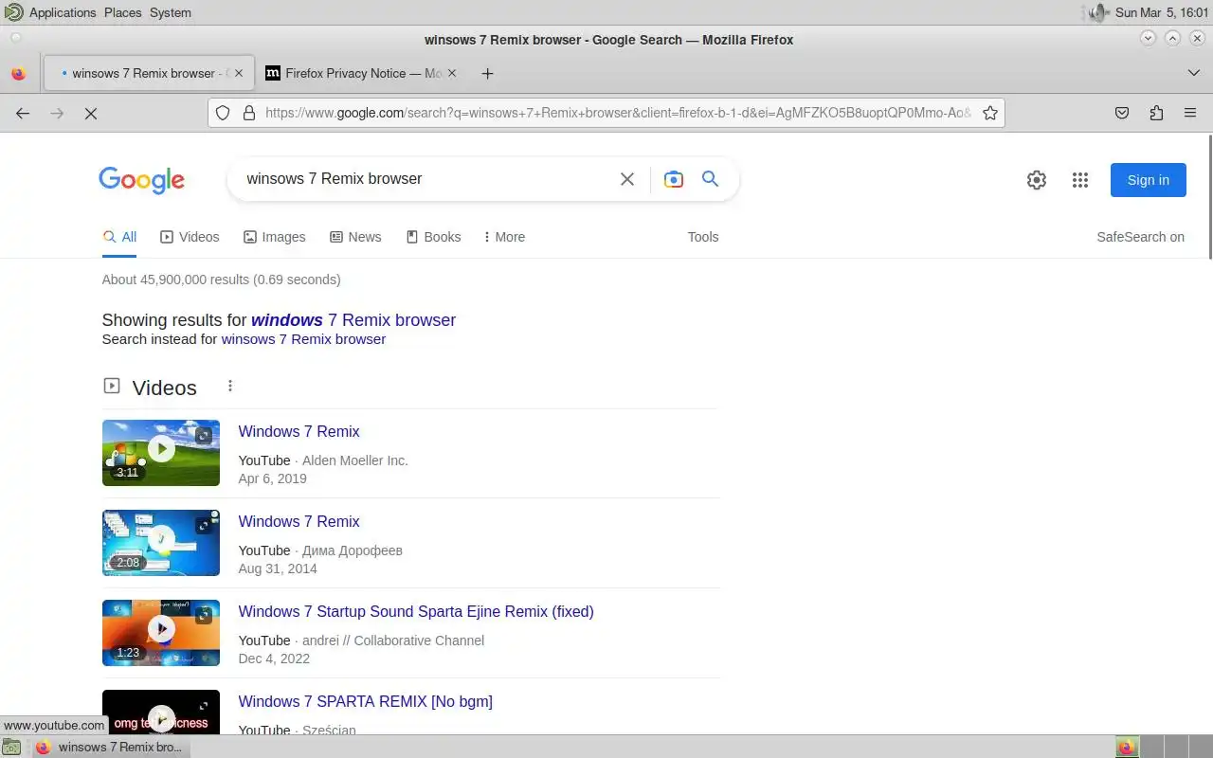This screenshot has width=1213, height=758.
Task: Play the 2:08 Windows 7 Remix thumbnail
Action: click(161, 543)
